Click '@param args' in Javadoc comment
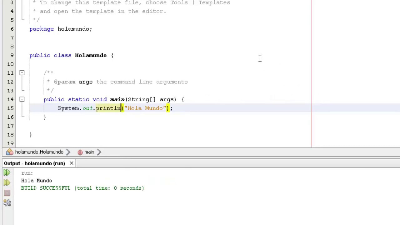This screenshot has width=400, height=225. pyautogui.click(x=73, y=82)
